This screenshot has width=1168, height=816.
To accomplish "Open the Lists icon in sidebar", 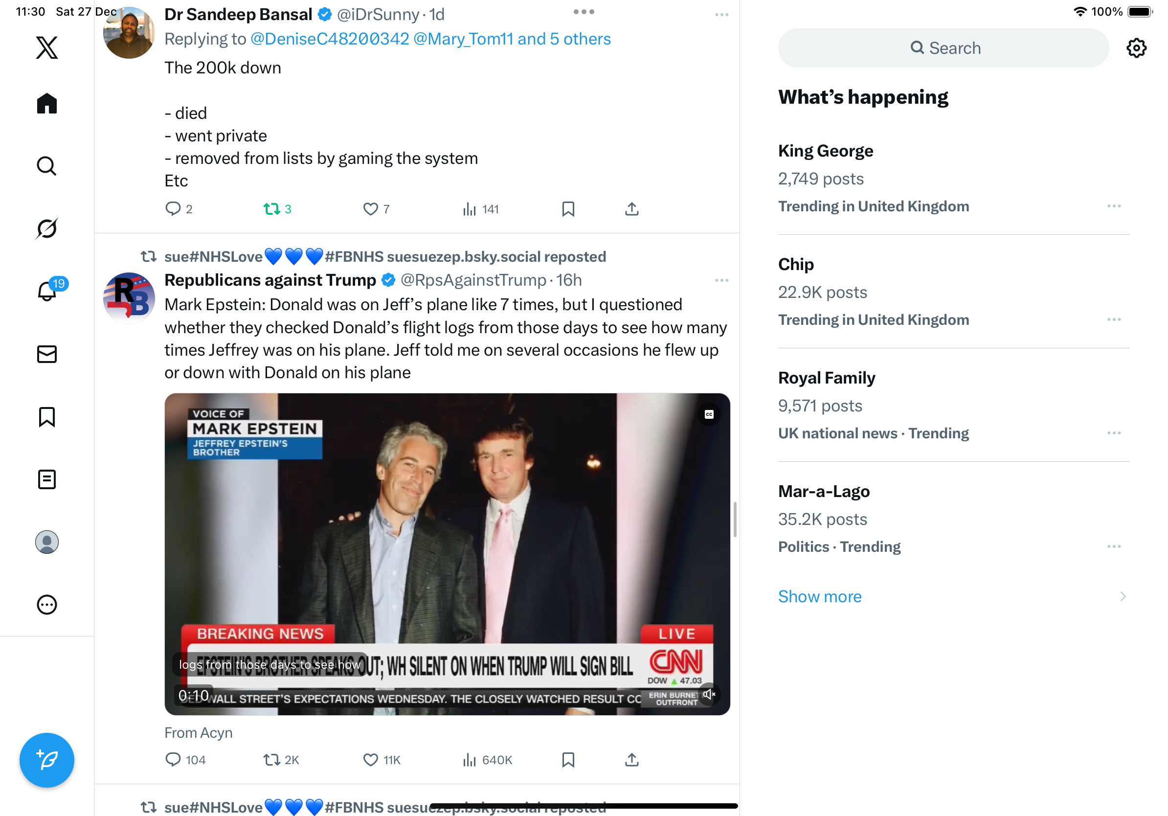I will click(x=47, y=479).
